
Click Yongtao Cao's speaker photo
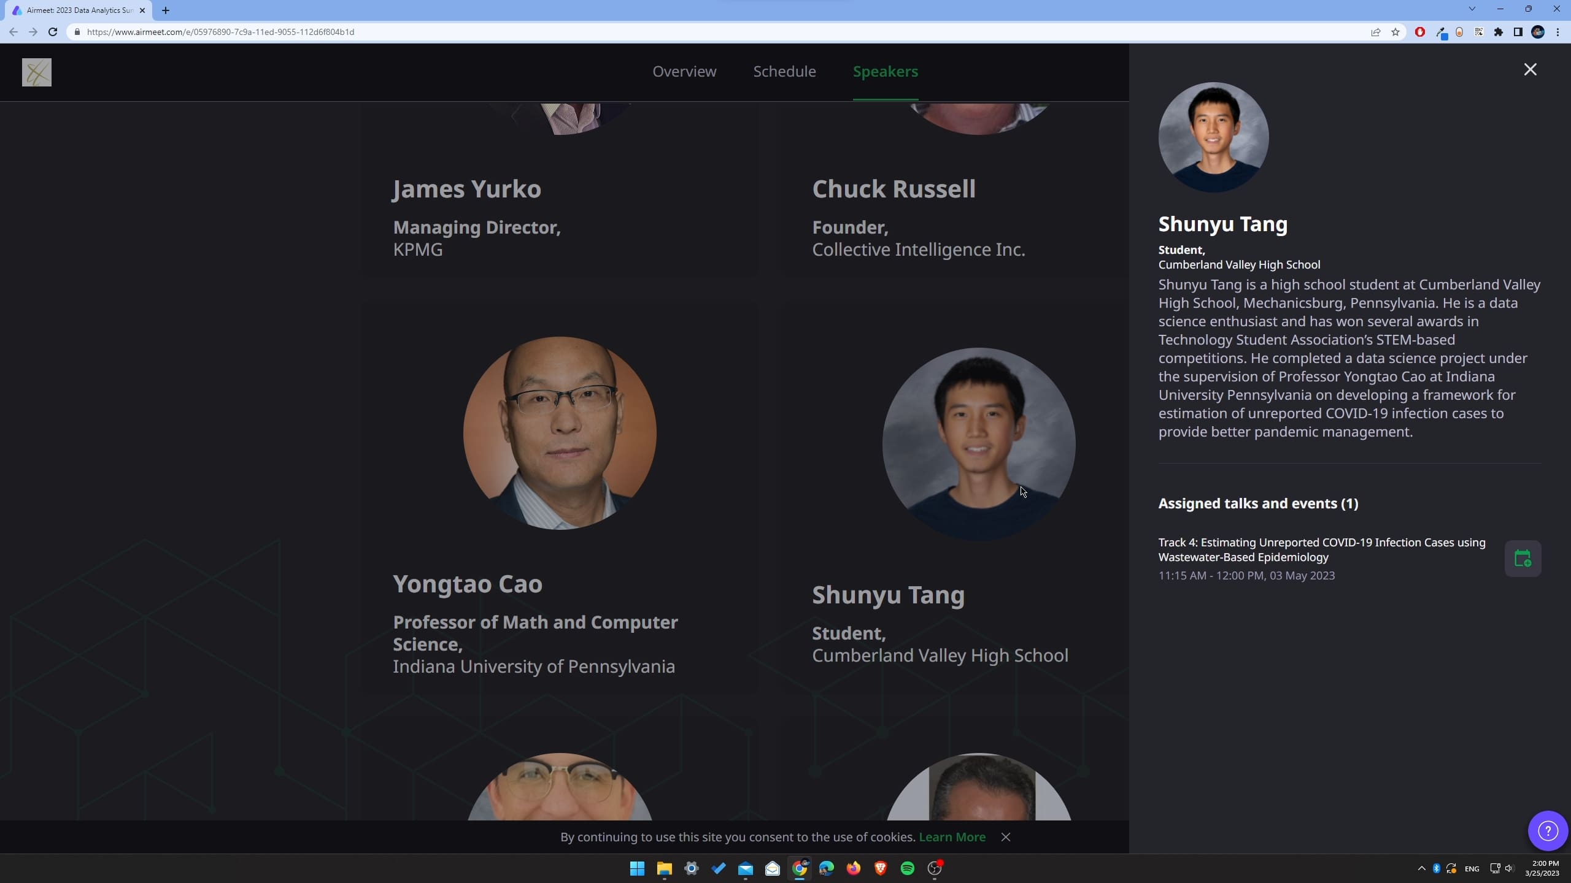(x=560, y=433)
